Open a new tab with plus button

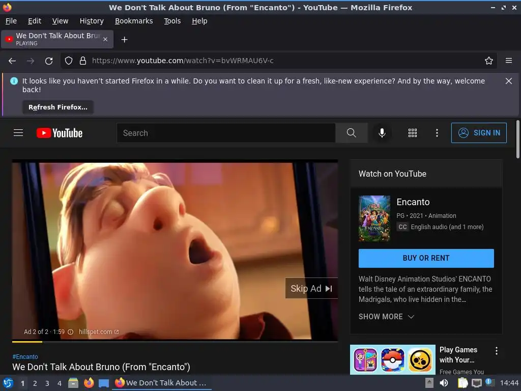click(x=124, y=40)
